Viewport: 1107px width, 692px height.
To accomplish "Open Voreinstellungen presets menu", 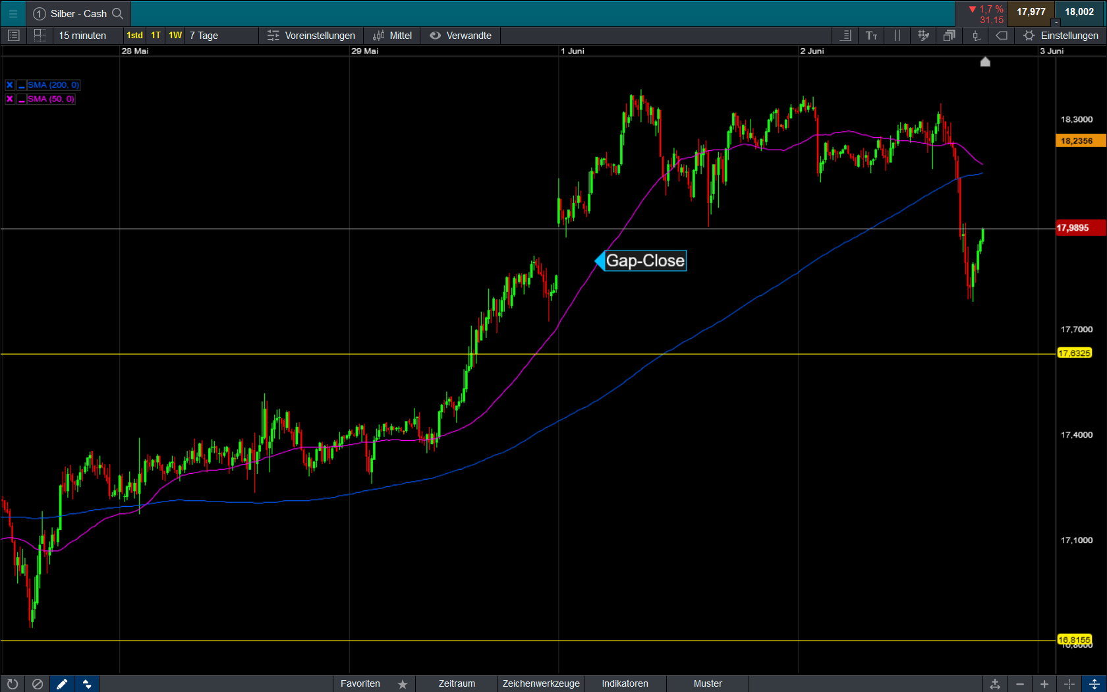I will [x=311, y=36].
